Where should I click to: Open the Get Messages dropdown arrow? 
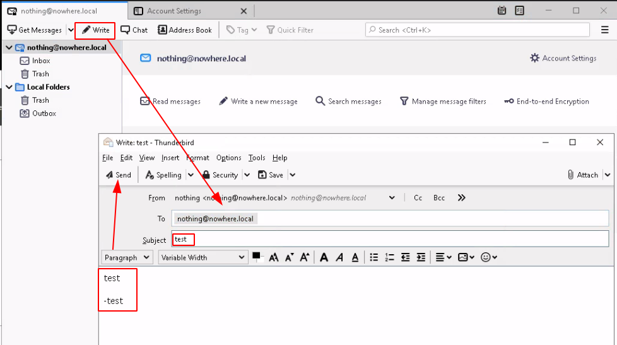pyautogui.click(x=71, y=30)
